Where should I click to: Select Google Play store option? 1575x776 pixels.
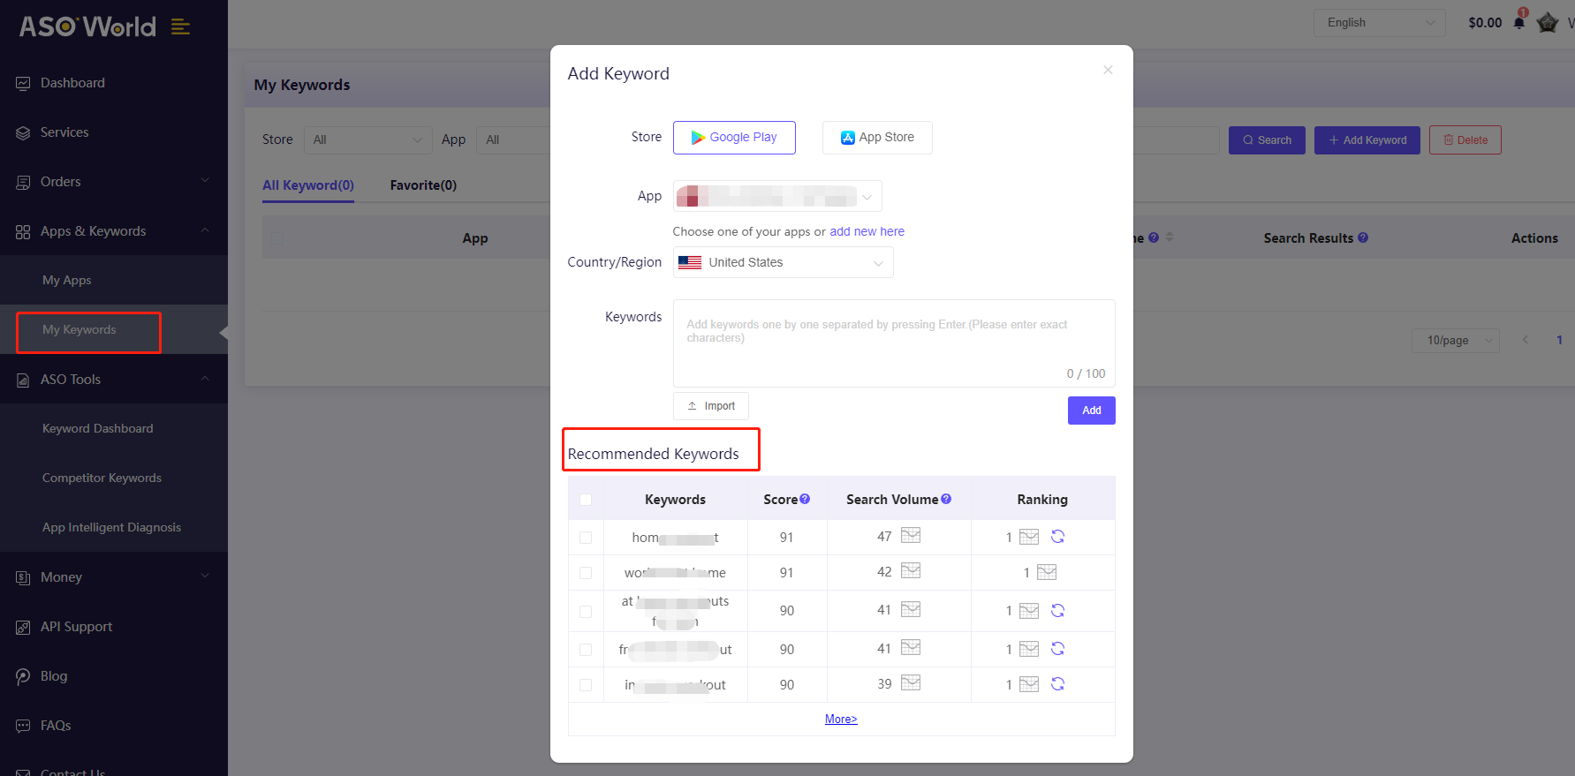pos(734,138)
